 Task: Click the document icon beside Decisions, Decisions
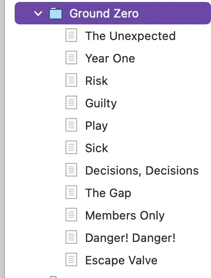71,170
